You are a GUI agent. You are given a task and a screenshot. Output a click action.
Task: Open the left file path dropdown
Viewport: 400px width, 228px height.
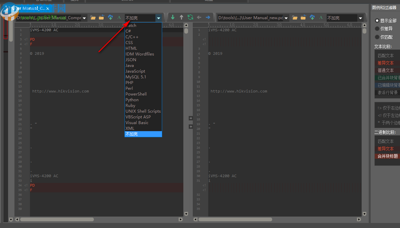(x=84, y=18)
